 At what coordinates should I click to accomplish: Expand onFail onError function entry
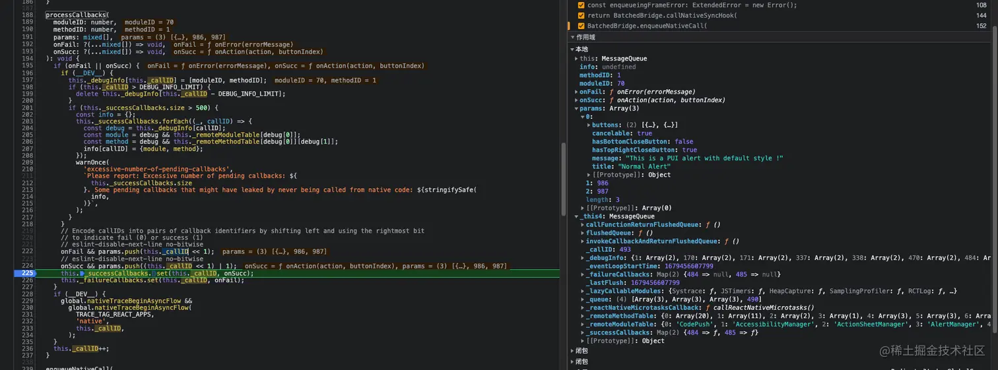point(576,92)
